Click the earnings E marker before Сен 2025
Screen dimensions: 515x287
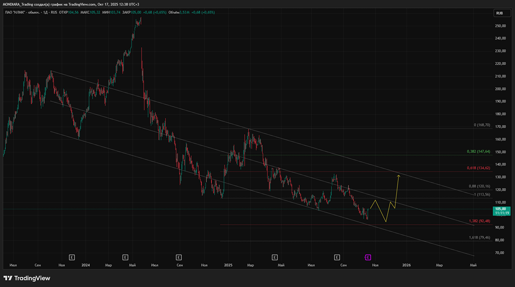pyautogui.click(x=337, y=256)
